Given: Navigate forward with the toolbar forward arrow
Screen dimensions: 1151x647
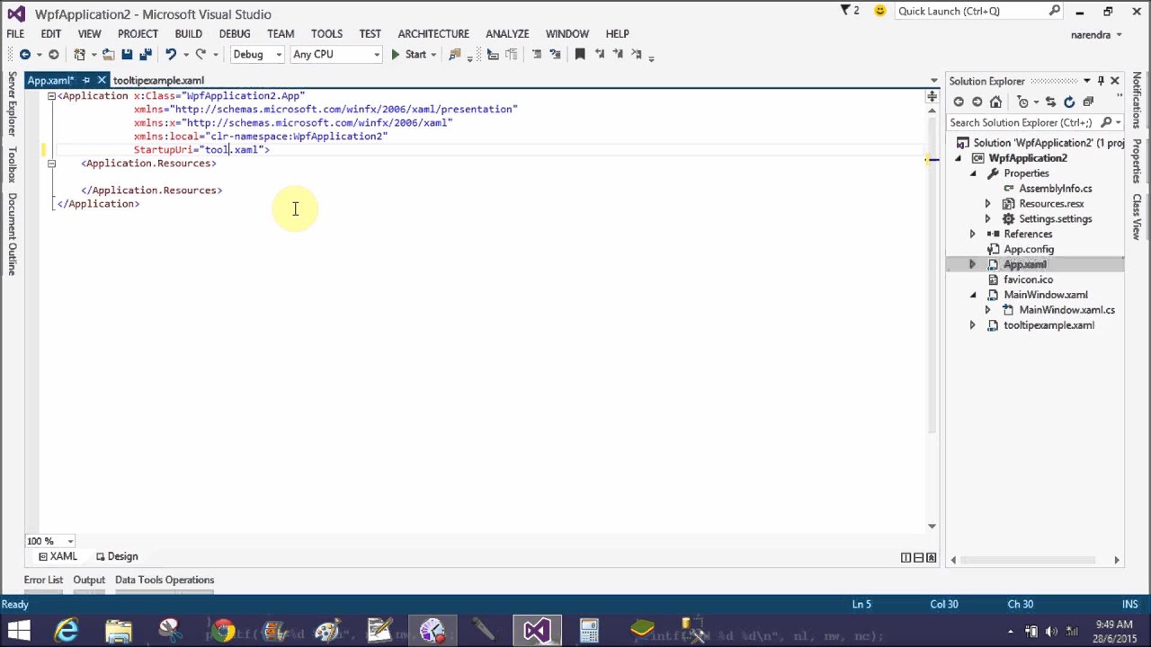Looking at the screenshot, I should point(53,55).
